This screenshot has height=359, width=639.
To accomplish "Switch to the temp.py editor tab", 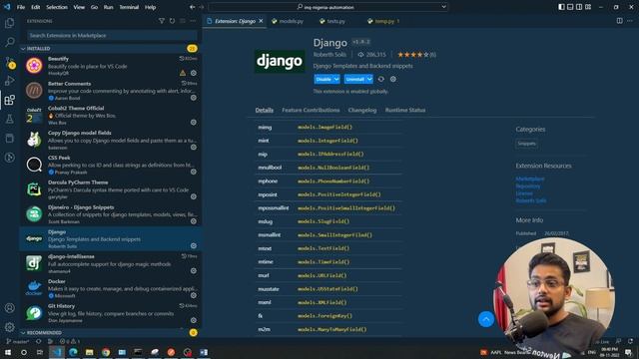I will tap(384, 21).
